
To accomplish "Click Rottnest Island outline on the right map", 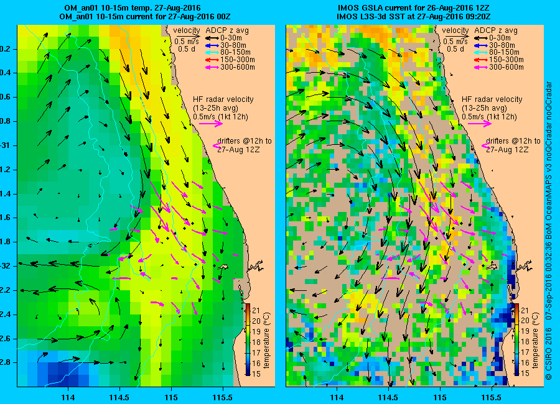I will (492, 267).
